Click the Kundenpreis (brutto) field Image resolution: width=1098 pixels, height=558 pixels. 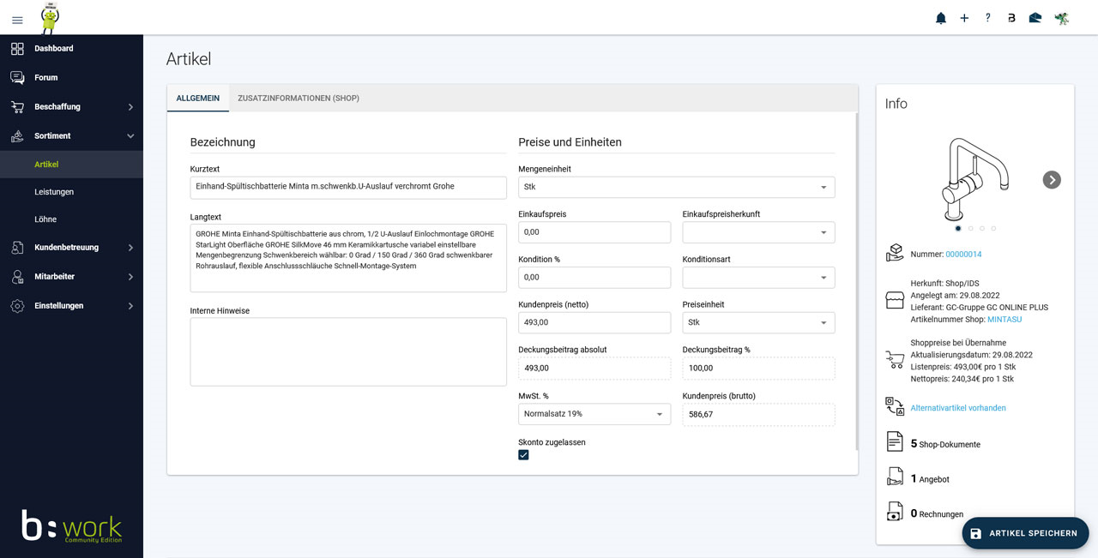[758, 414]
